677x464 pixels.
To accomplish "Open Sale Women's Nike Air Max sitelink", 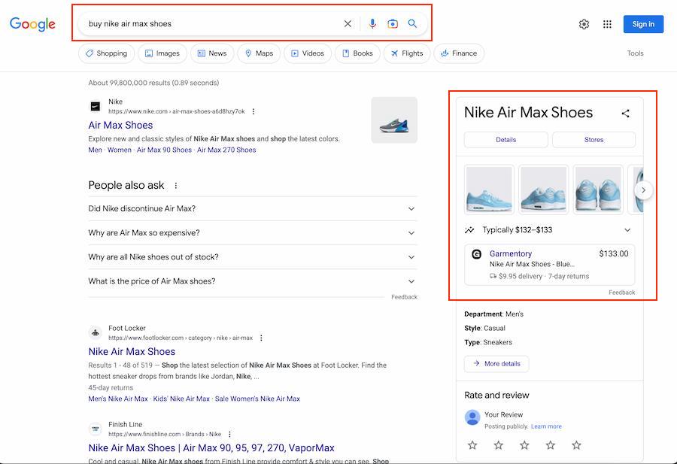I will click(257, 399).
